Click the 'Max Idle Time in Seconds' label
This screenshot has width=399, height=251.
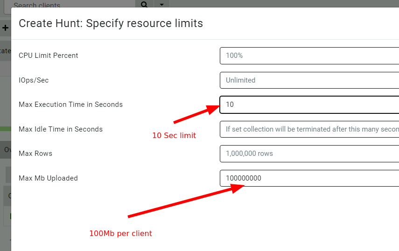pyautogui.click(x=61, y=129)
